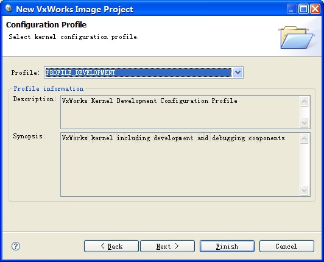
Task: Click the Finish button
Action: click(x=227, y=246)
